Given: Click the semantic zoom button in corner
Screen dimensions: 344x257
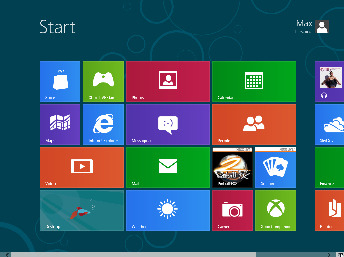Looking at the screenshot, I should [x=340, y=255].
